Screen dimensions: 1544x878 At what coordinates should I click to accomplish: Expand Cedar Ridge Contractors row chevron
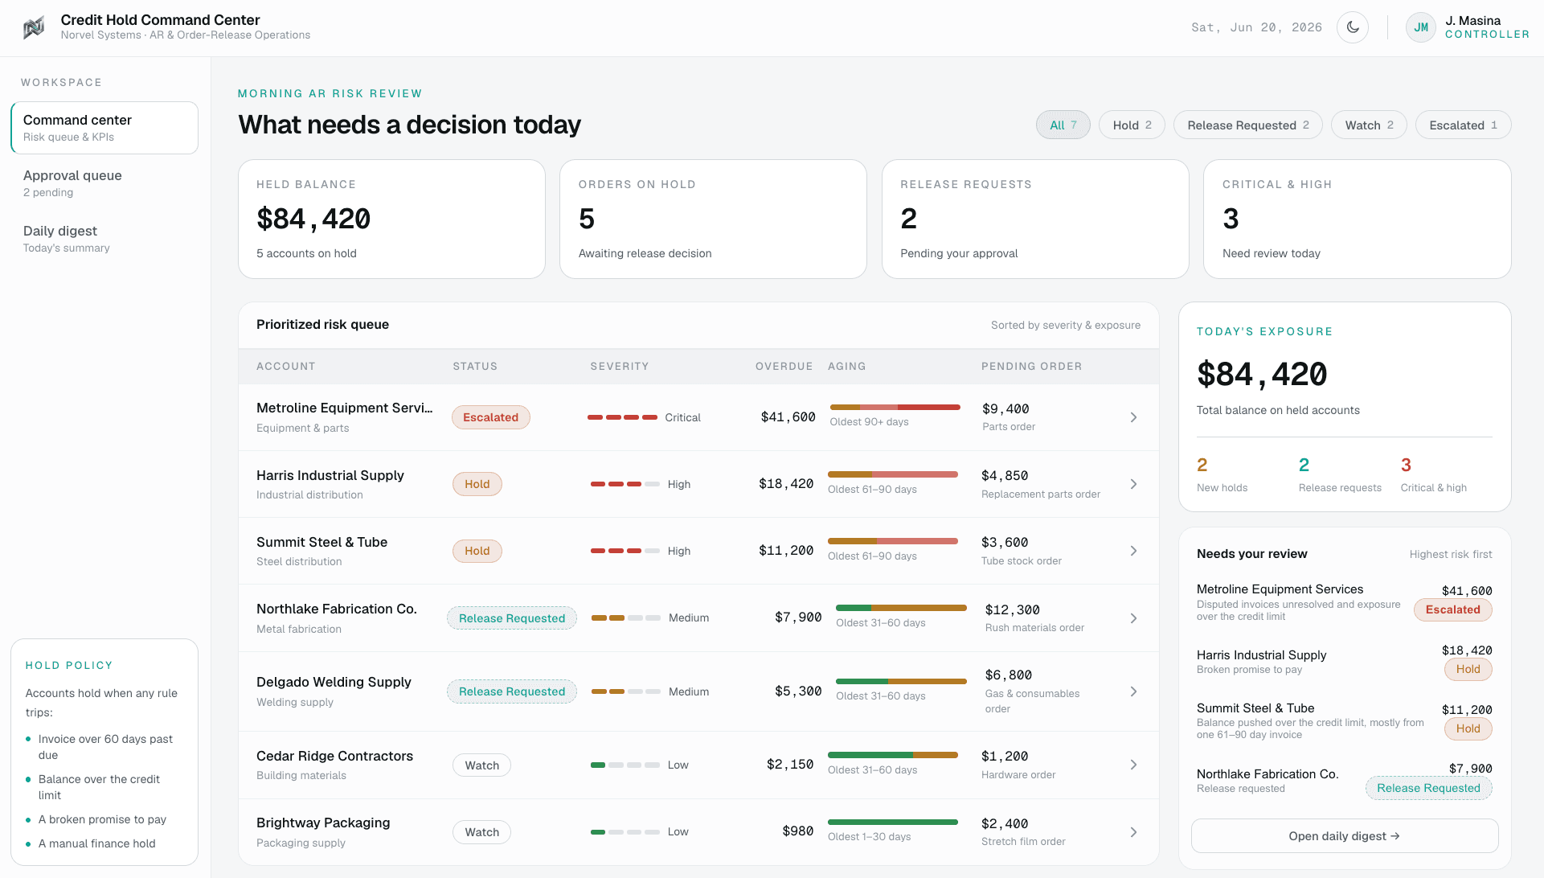tap(1133, 765)
